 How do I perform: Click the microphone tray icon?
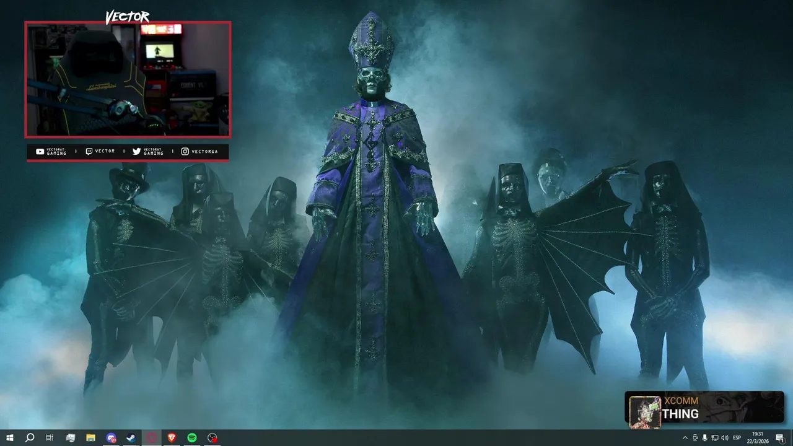[x=705, y=438]
